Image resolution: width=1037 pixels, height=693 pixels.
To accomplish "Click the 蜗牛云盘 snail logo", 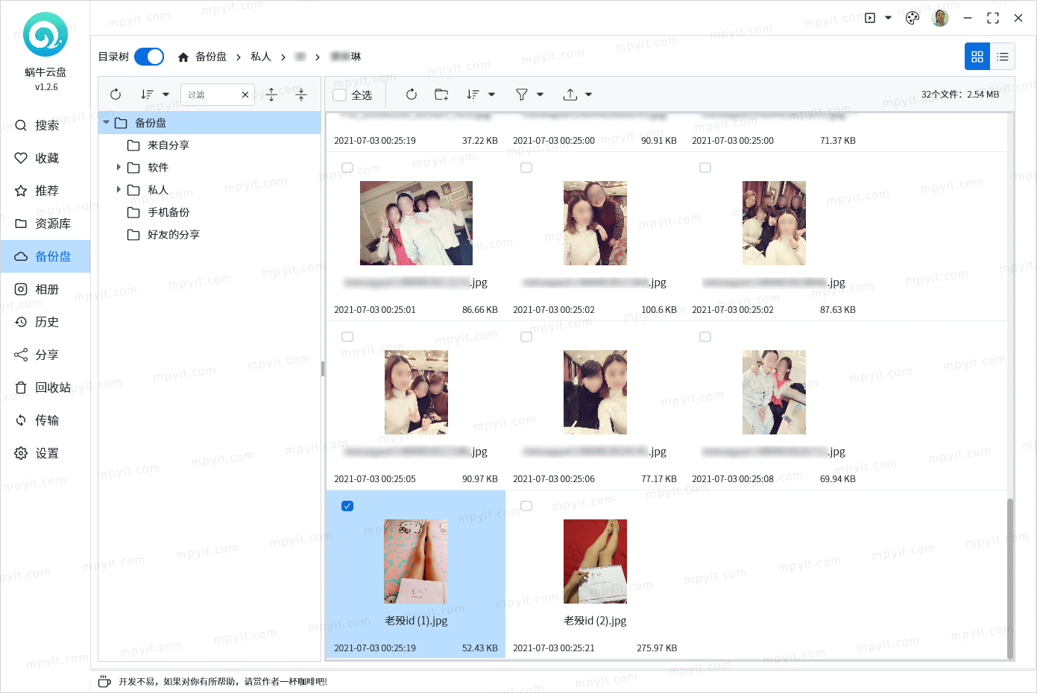I will coord(45,34).
